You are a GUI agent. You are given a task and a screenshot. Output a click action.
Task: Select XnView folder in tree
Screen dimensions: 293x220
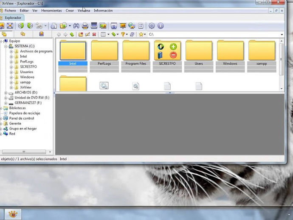26,87
